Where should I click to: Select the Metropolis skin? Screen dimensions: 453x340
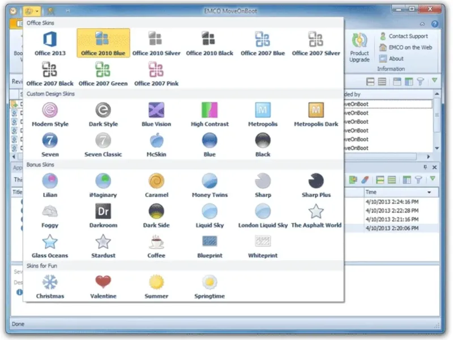pyautogui.click(x=263, y=114)
